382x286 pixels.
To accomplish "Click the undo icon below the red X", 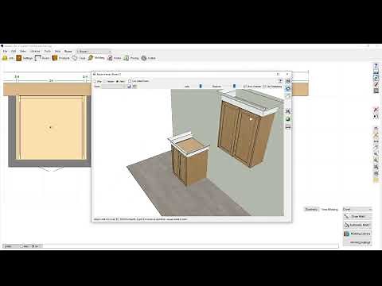I will click(x=376, y=116).
